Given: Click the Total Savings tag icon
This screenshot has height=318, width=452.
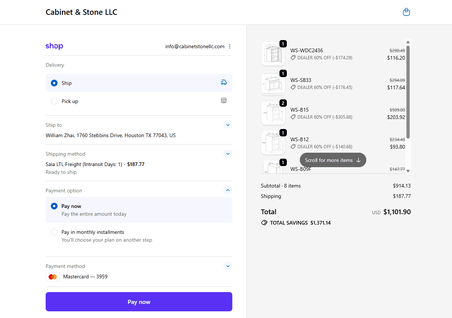Looking at the screenshot, I should pos(264,223).
